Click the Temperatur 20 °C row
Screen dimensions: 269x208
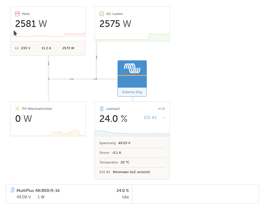132,162
